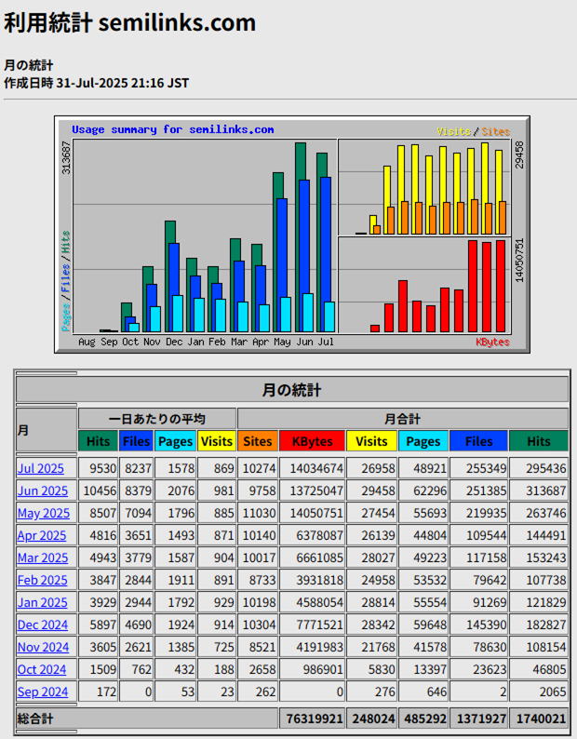Click the cyan daily-average Pages column header

point(175,441)
